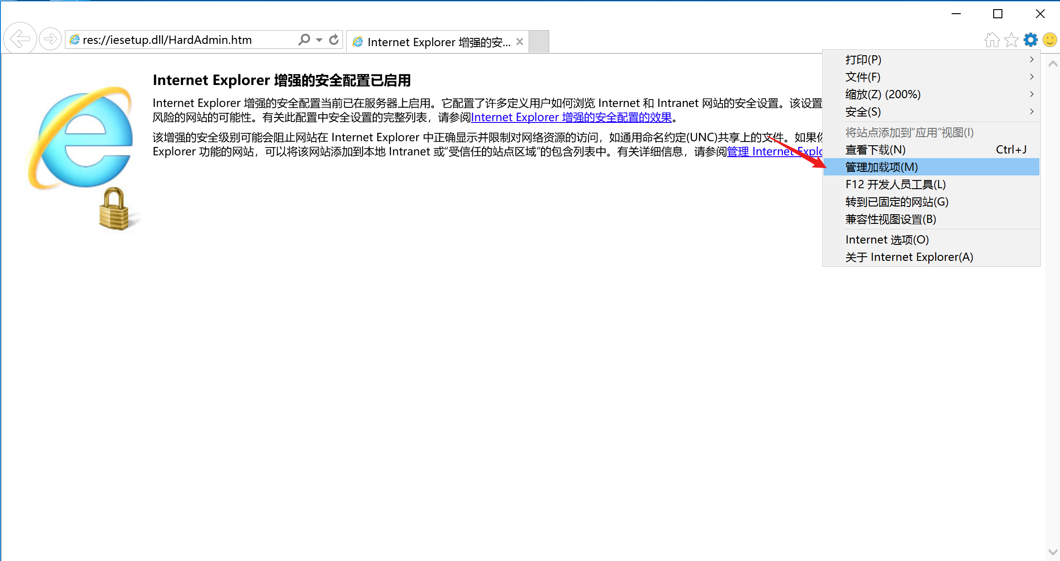Open the Internet Explorer 增强的安全配置的效果 link
Image resolution: width=1060 pixels, height=561 pixels.
coord(571,117)
